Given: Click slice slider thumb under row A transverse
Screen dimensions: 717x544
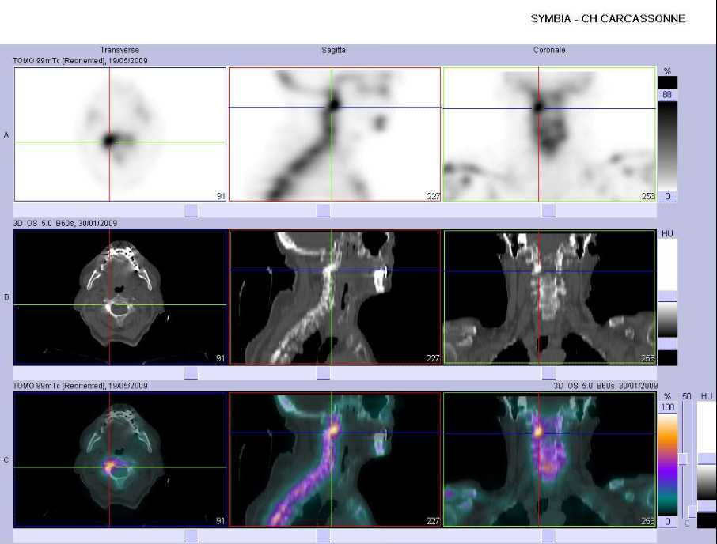Looking at the screenshot, I should 191,210.
